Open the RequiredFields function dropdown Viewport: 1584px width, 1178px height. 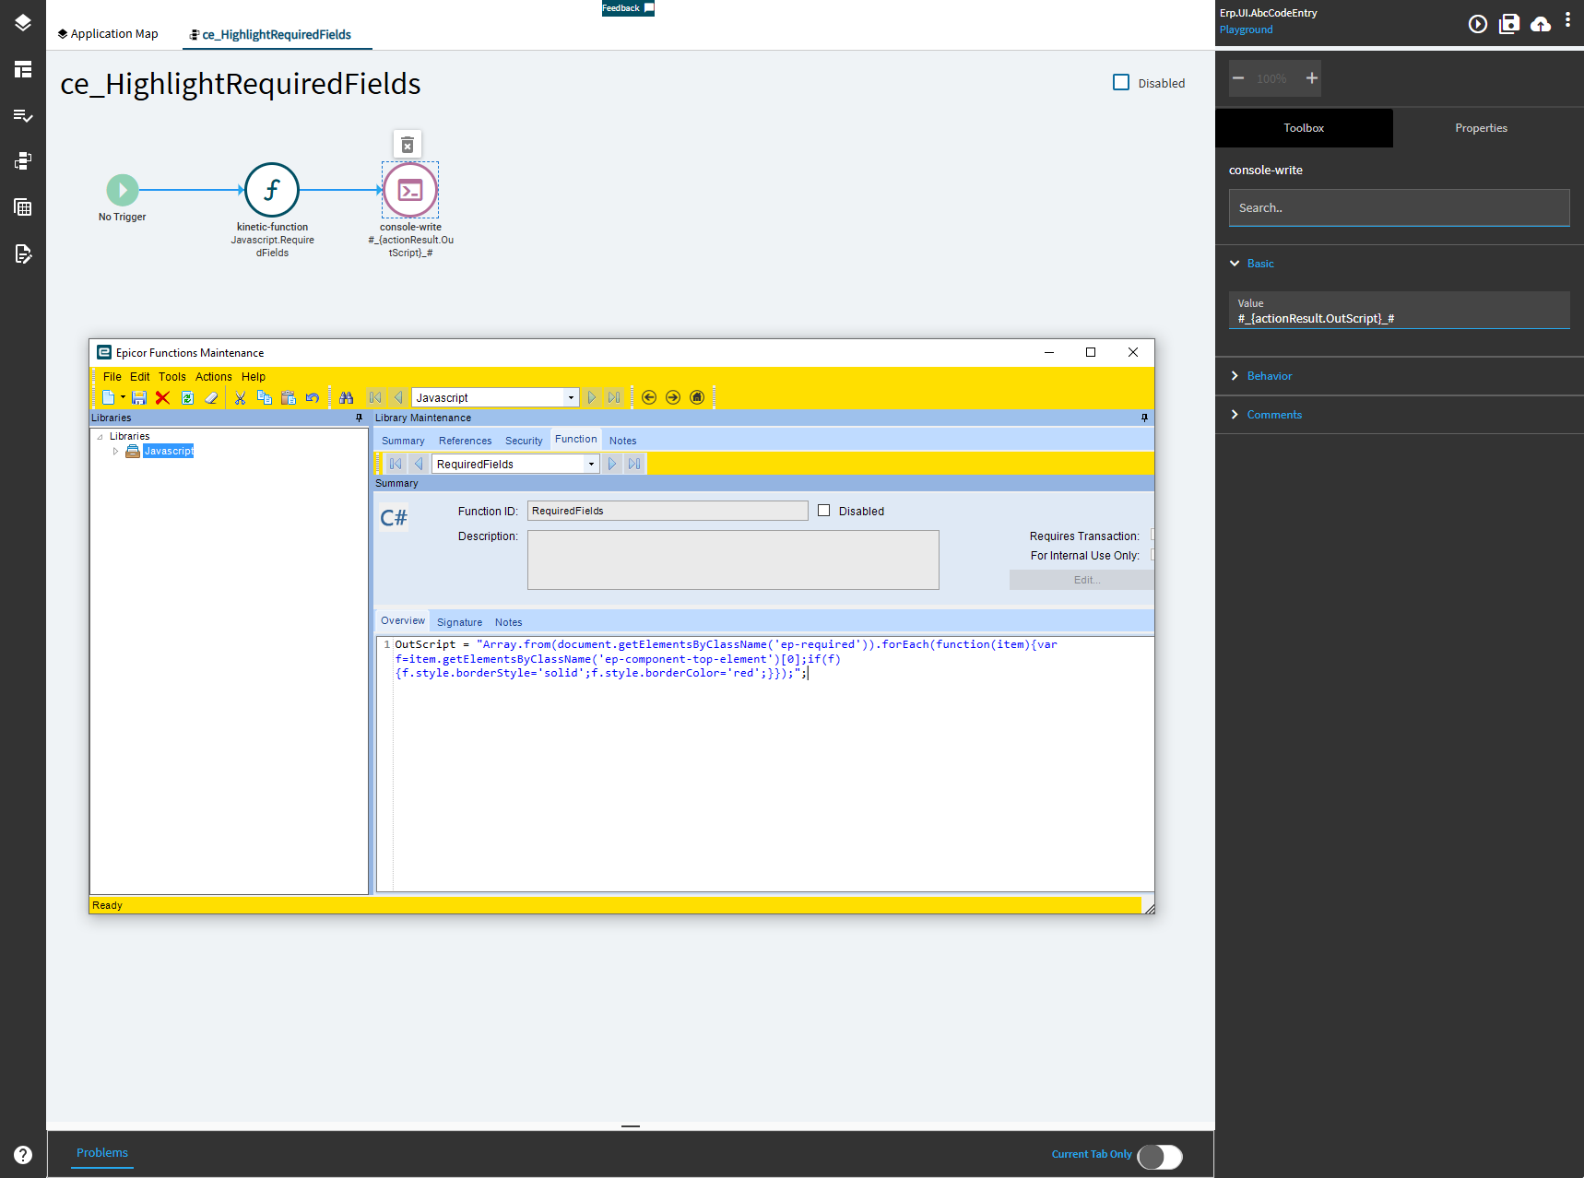(x=591, y=464)
